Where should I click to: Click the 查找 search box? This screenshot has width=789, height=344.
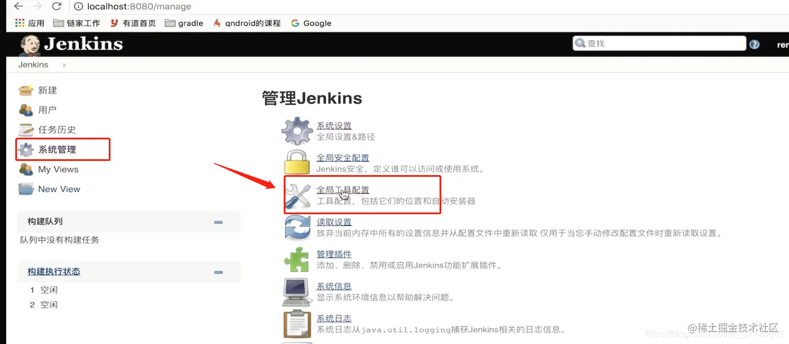click(x=659, y=43)
